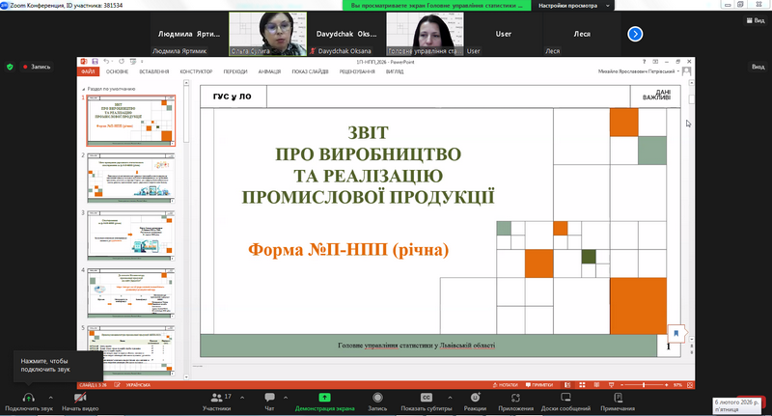Switch to the ВИГЛЯД ribbon tab
Screen dimensions: 772x416
pos(395,71)
